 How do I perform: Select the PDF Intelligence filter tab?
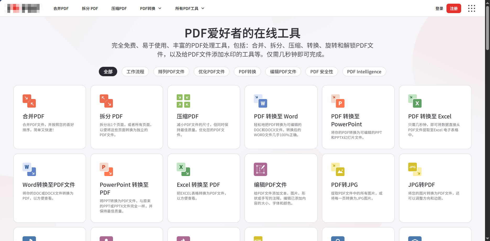coord(364,72)
